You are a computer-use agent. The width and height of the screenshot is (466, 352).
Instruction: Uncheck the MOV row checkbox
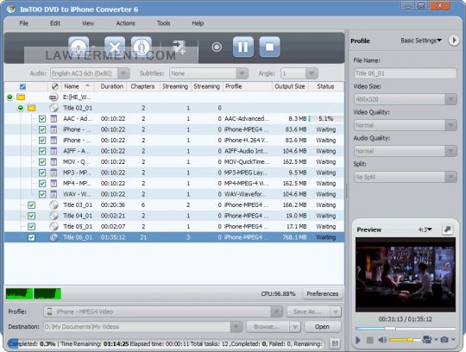coord(42,162)
